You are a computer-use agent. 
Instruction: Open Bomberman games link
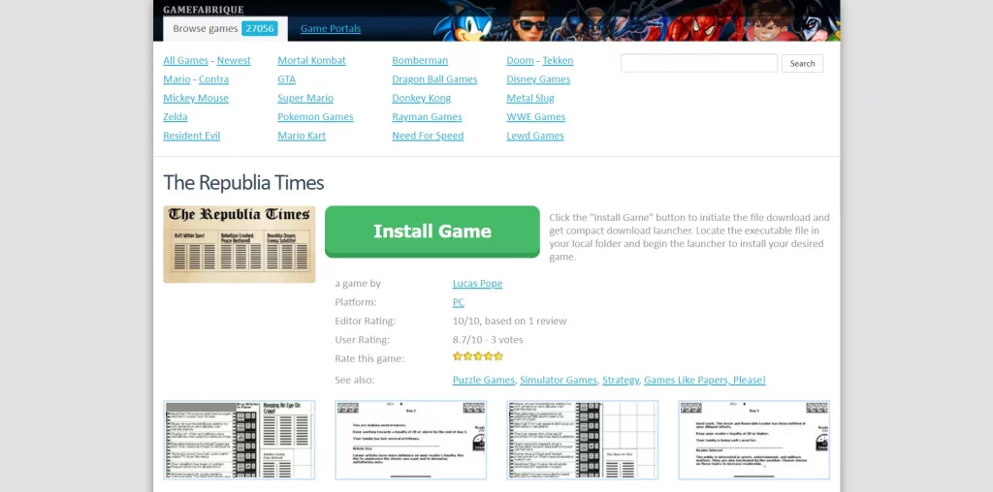(420, 61)
